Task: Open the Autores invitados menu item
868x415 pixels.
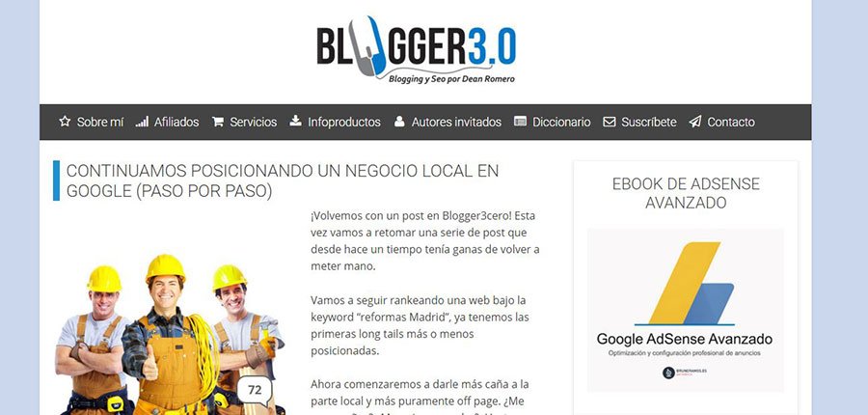Action: [x=456, y=122]
